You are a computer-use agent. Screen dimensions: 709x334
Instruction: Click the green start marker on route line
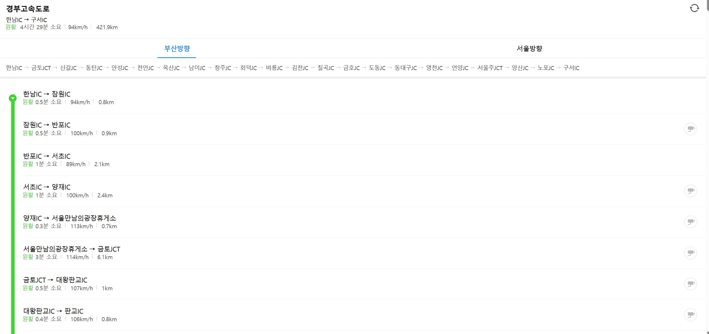click(13, 98)
